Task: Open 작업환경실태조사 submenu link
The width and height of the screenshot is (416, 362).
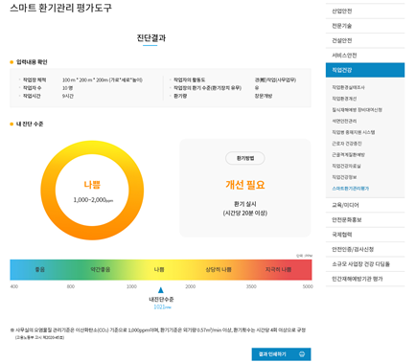Action: pos(348,87)
